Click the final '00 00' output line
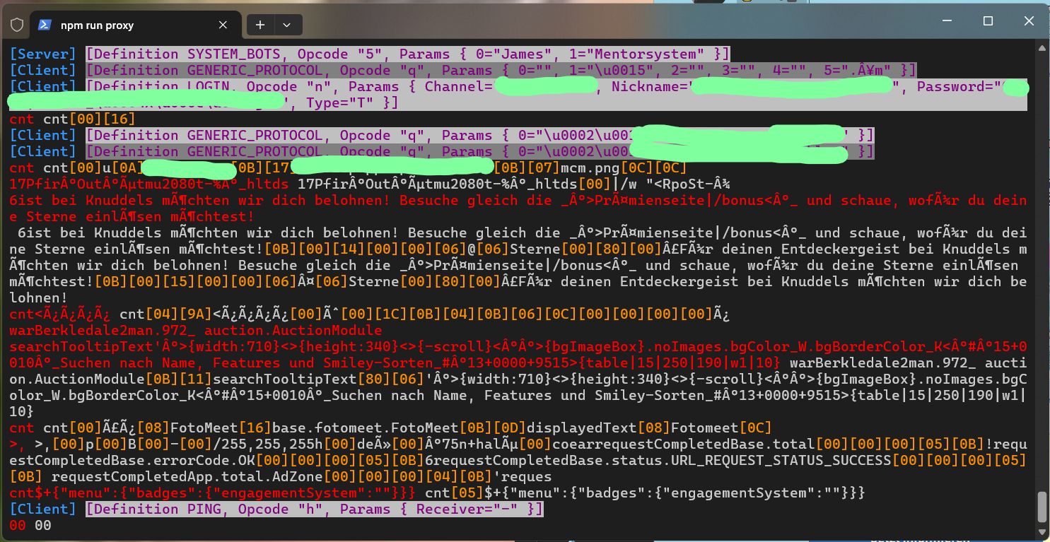This screenshot has width=1050, height=542. pos(30,526)
